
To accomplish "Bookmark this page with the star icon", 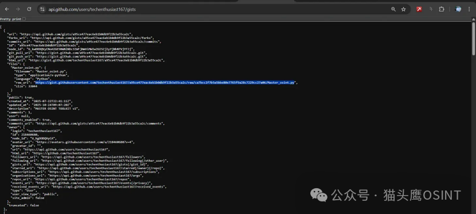I will [403, 9].
